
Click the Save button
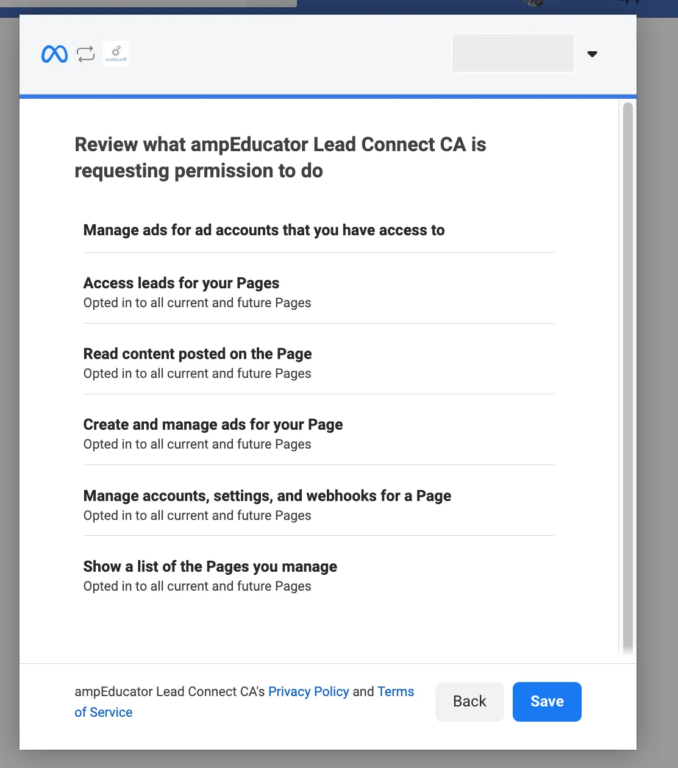(547, 702)
